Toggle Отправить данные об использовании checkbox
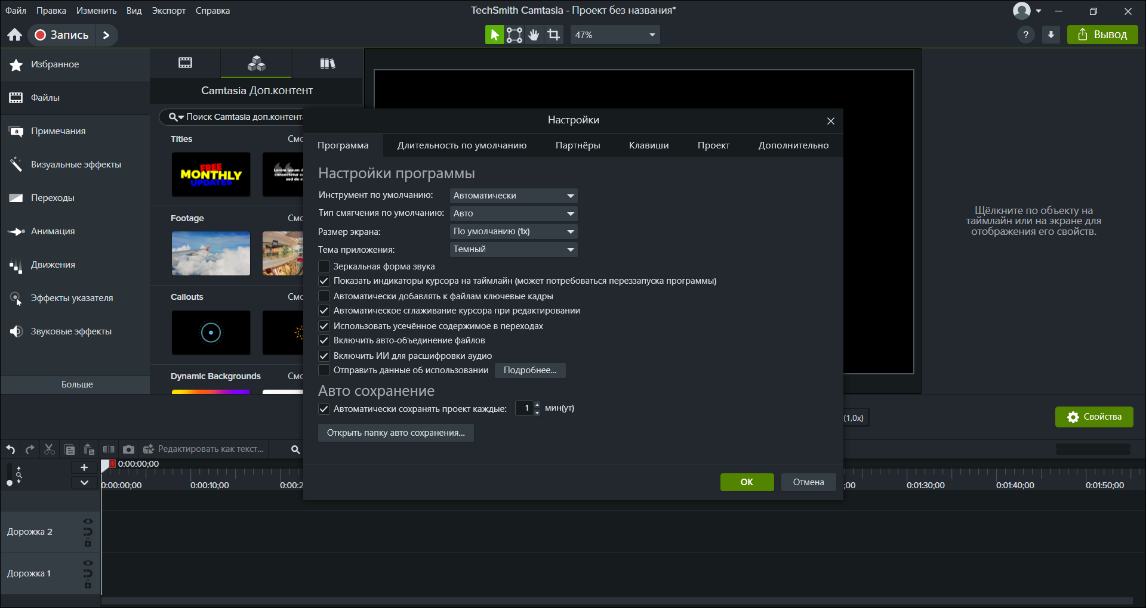Screen dimensions: 1146x608 click(324, 370)
